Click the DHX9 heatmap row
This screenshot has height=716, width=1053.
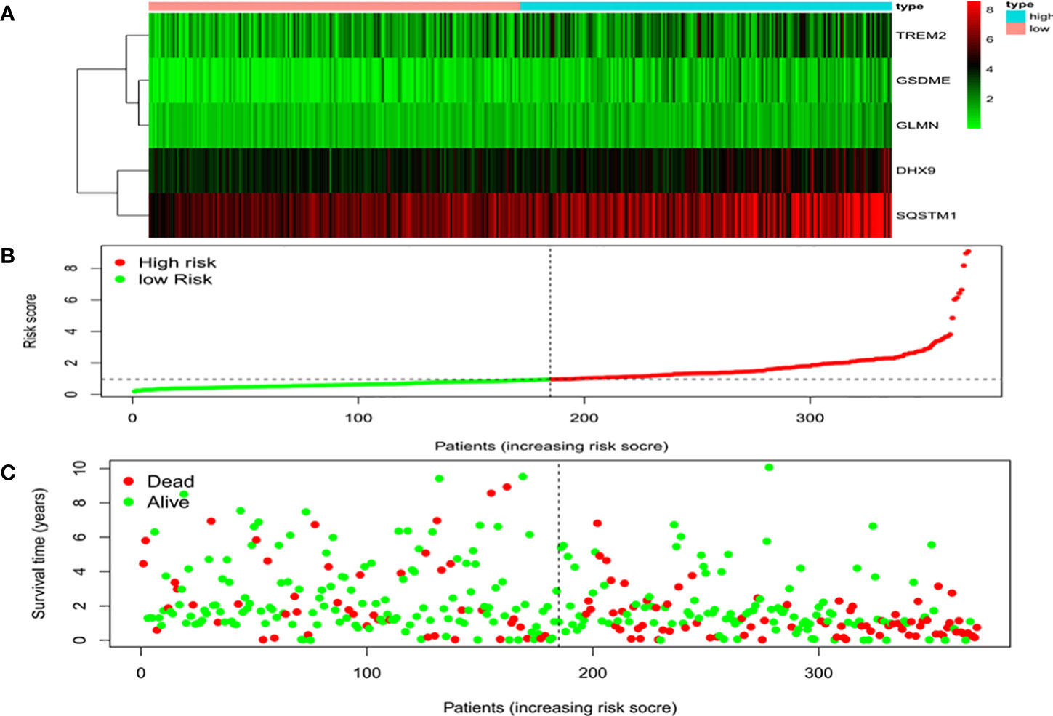[x=520, y=170]
